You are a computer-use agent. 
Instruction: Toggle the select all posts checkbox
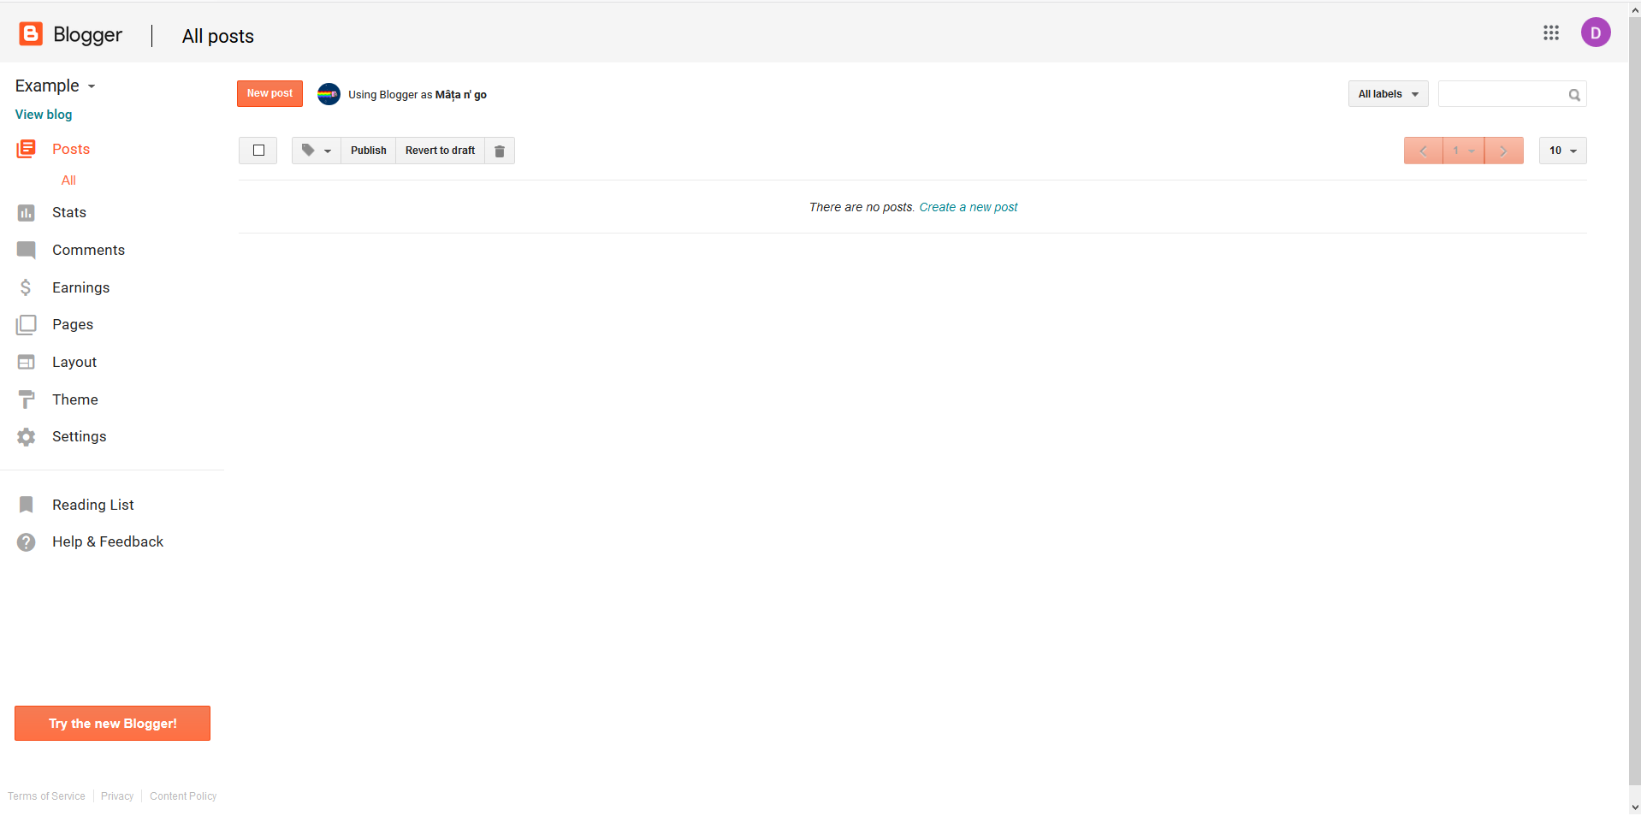tap(258, 151)
